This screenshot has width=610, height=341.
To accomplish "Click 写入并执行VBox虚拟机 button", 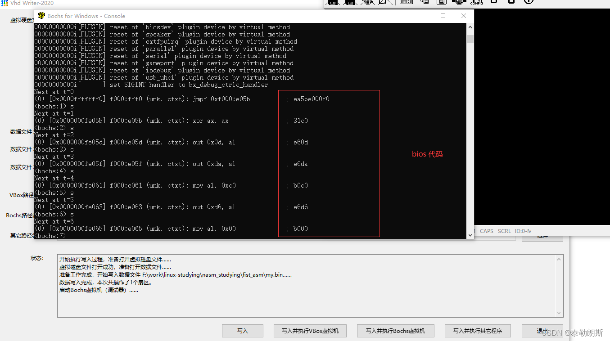I will click(x=310, y=331).
